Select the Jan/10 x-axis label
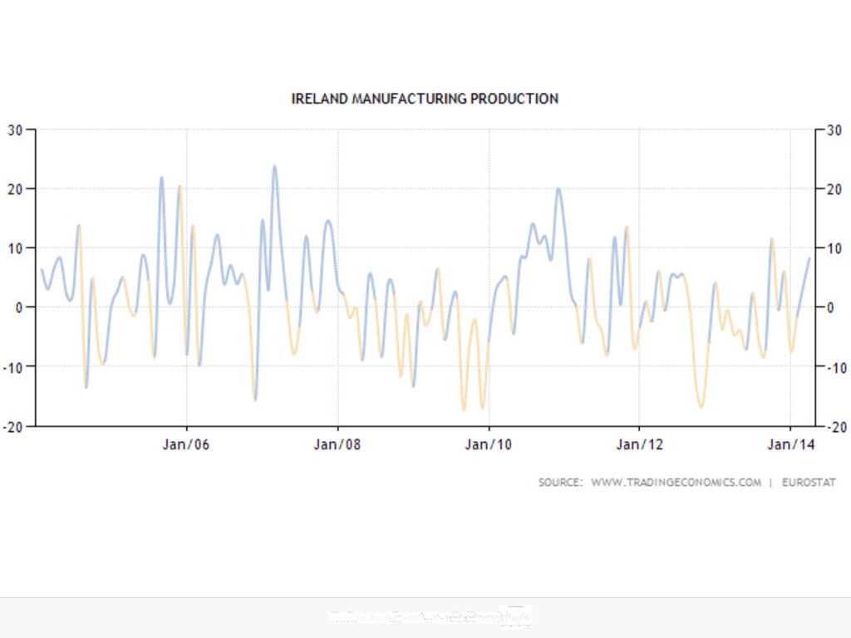The width and height of the screenshot is (851, 638). tap(489, 444)
